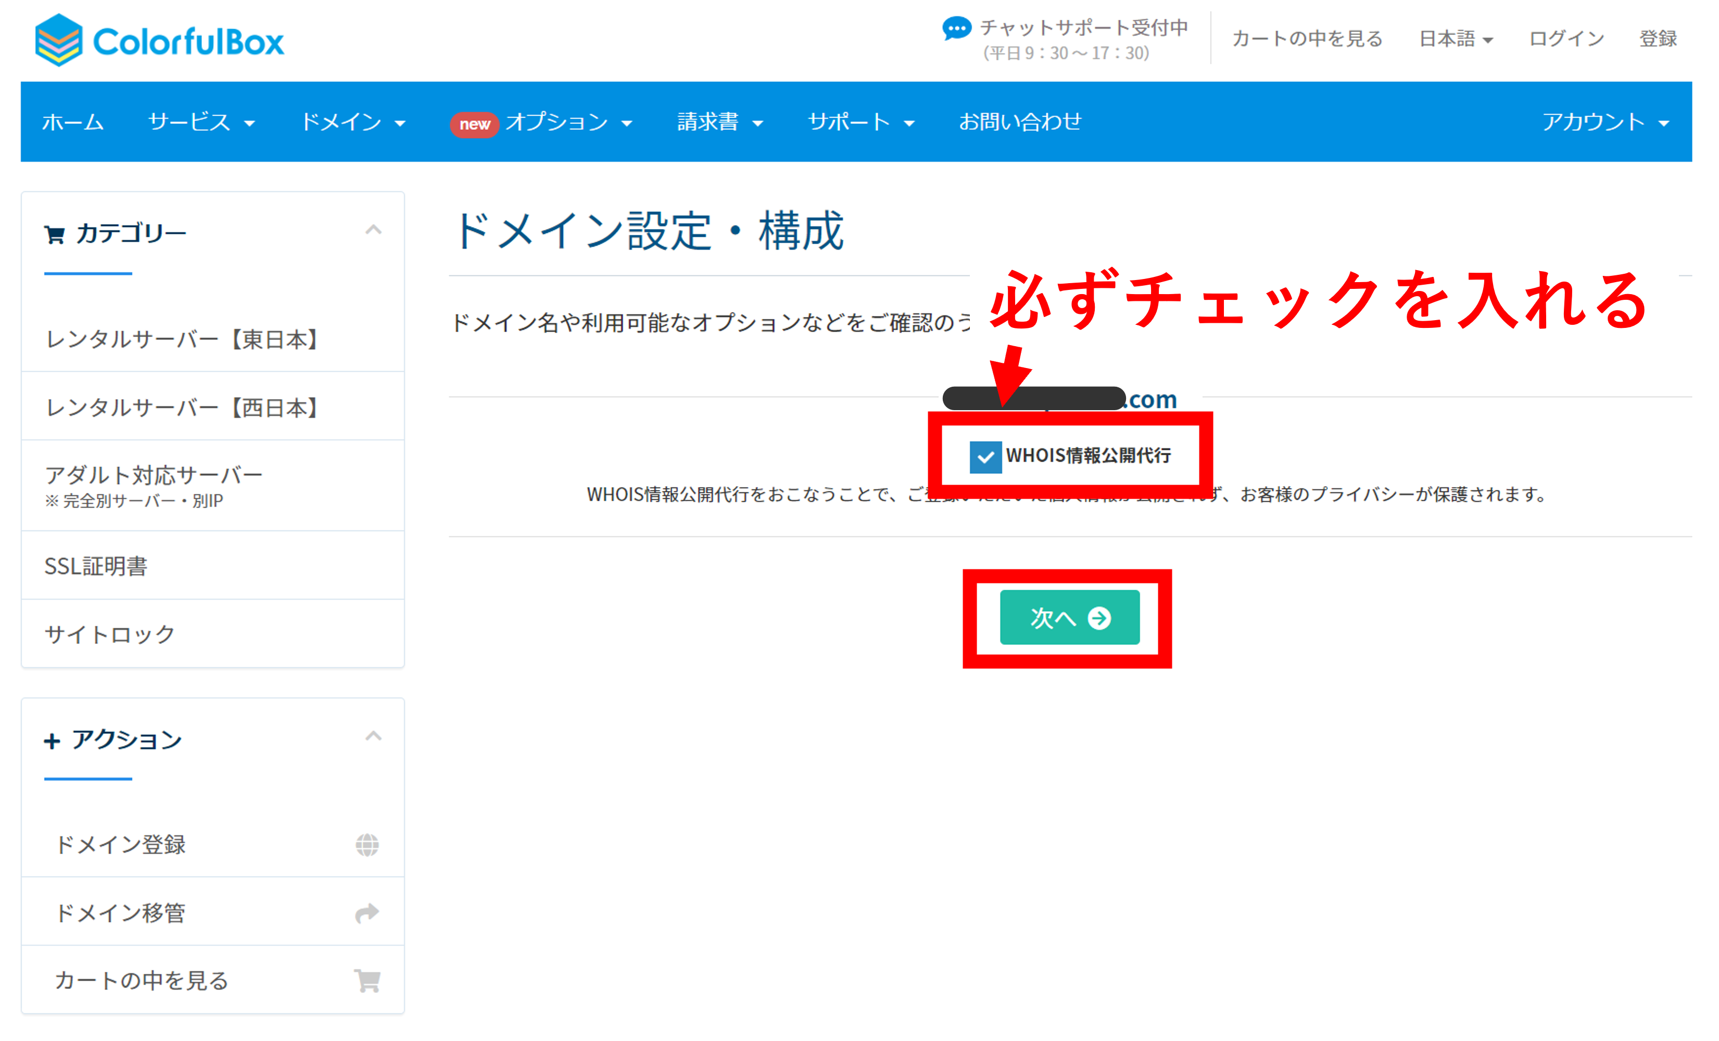This screenshot has width=1719, height=1041.
Task: Select レンタルサーバー【西日本】 category
Action: [213, 407]
